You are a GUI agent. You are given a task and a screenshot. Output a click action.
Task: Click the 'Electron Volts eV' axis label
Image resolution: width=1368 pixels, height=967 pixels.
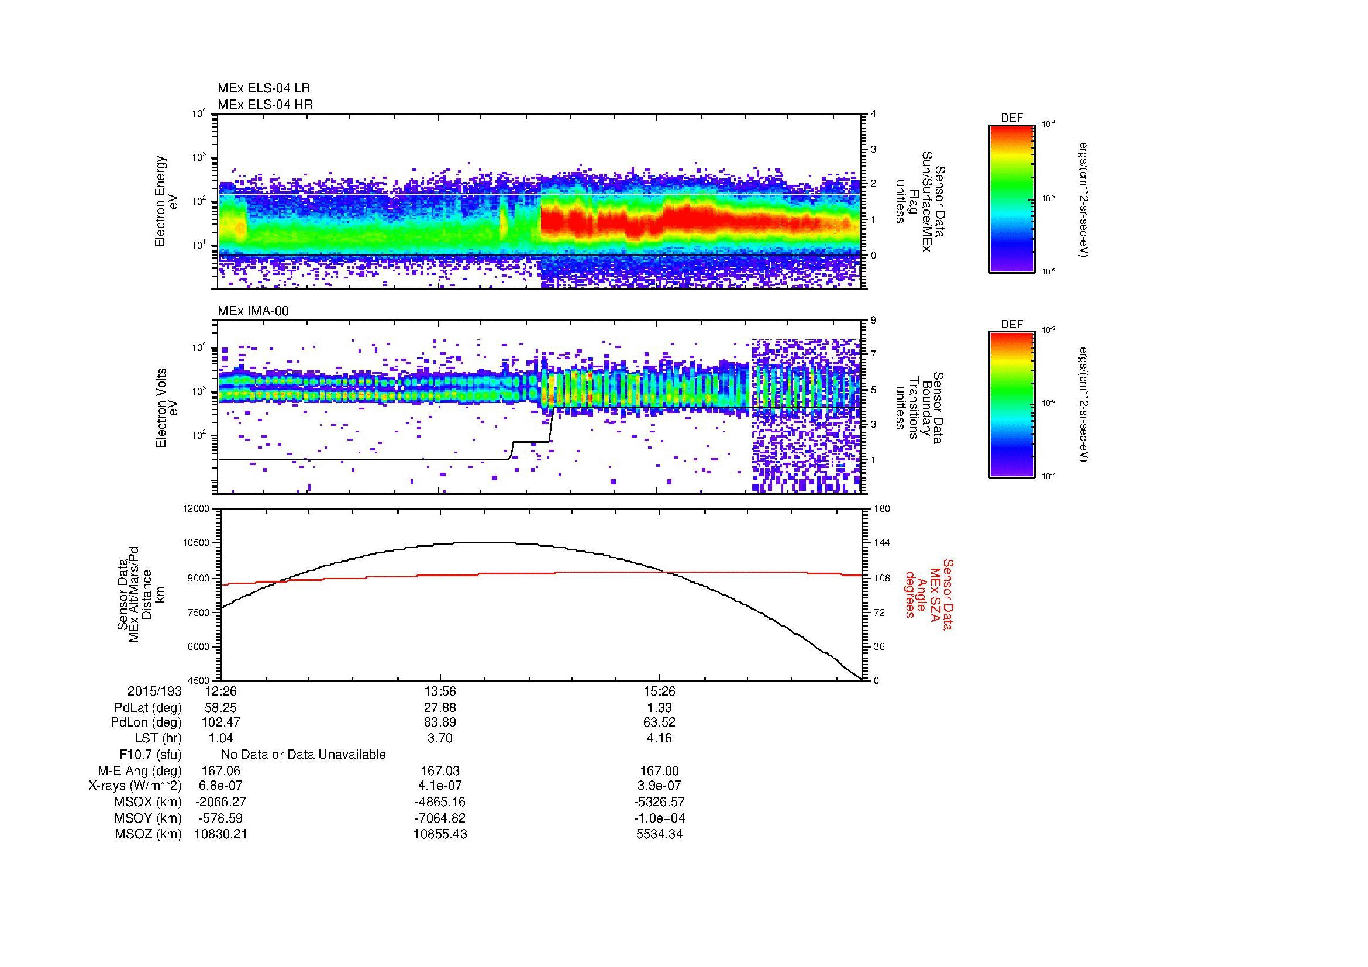167,408
